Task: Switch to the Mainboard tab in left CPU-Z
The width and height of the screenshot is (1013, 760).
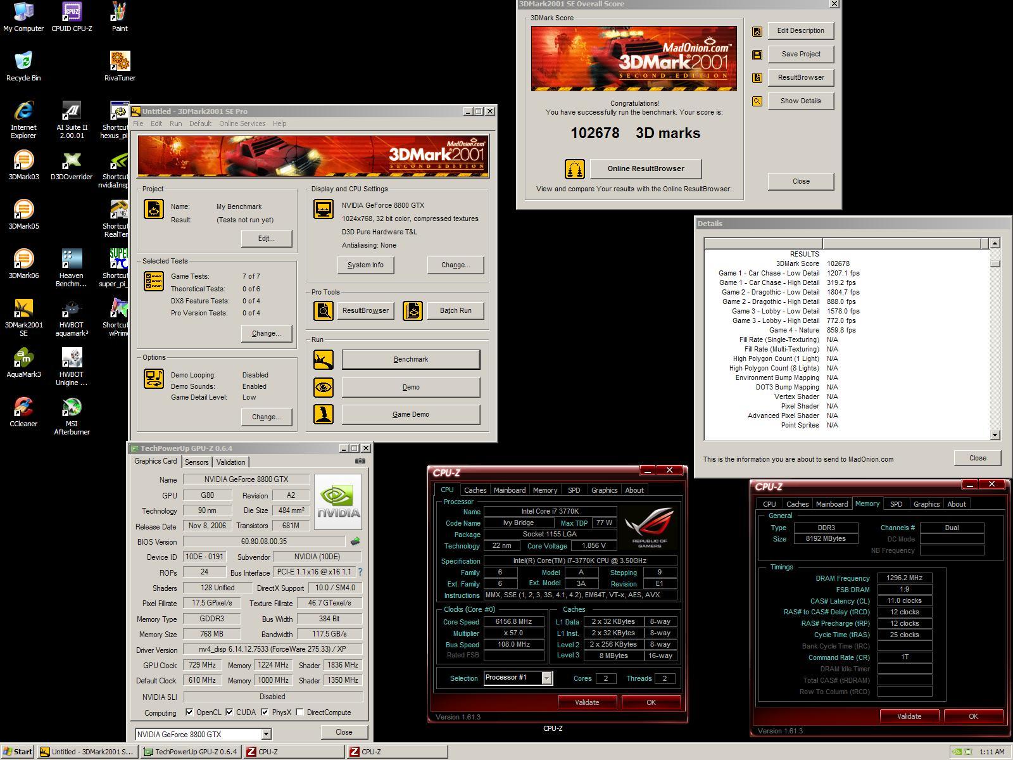Action: 510,490
